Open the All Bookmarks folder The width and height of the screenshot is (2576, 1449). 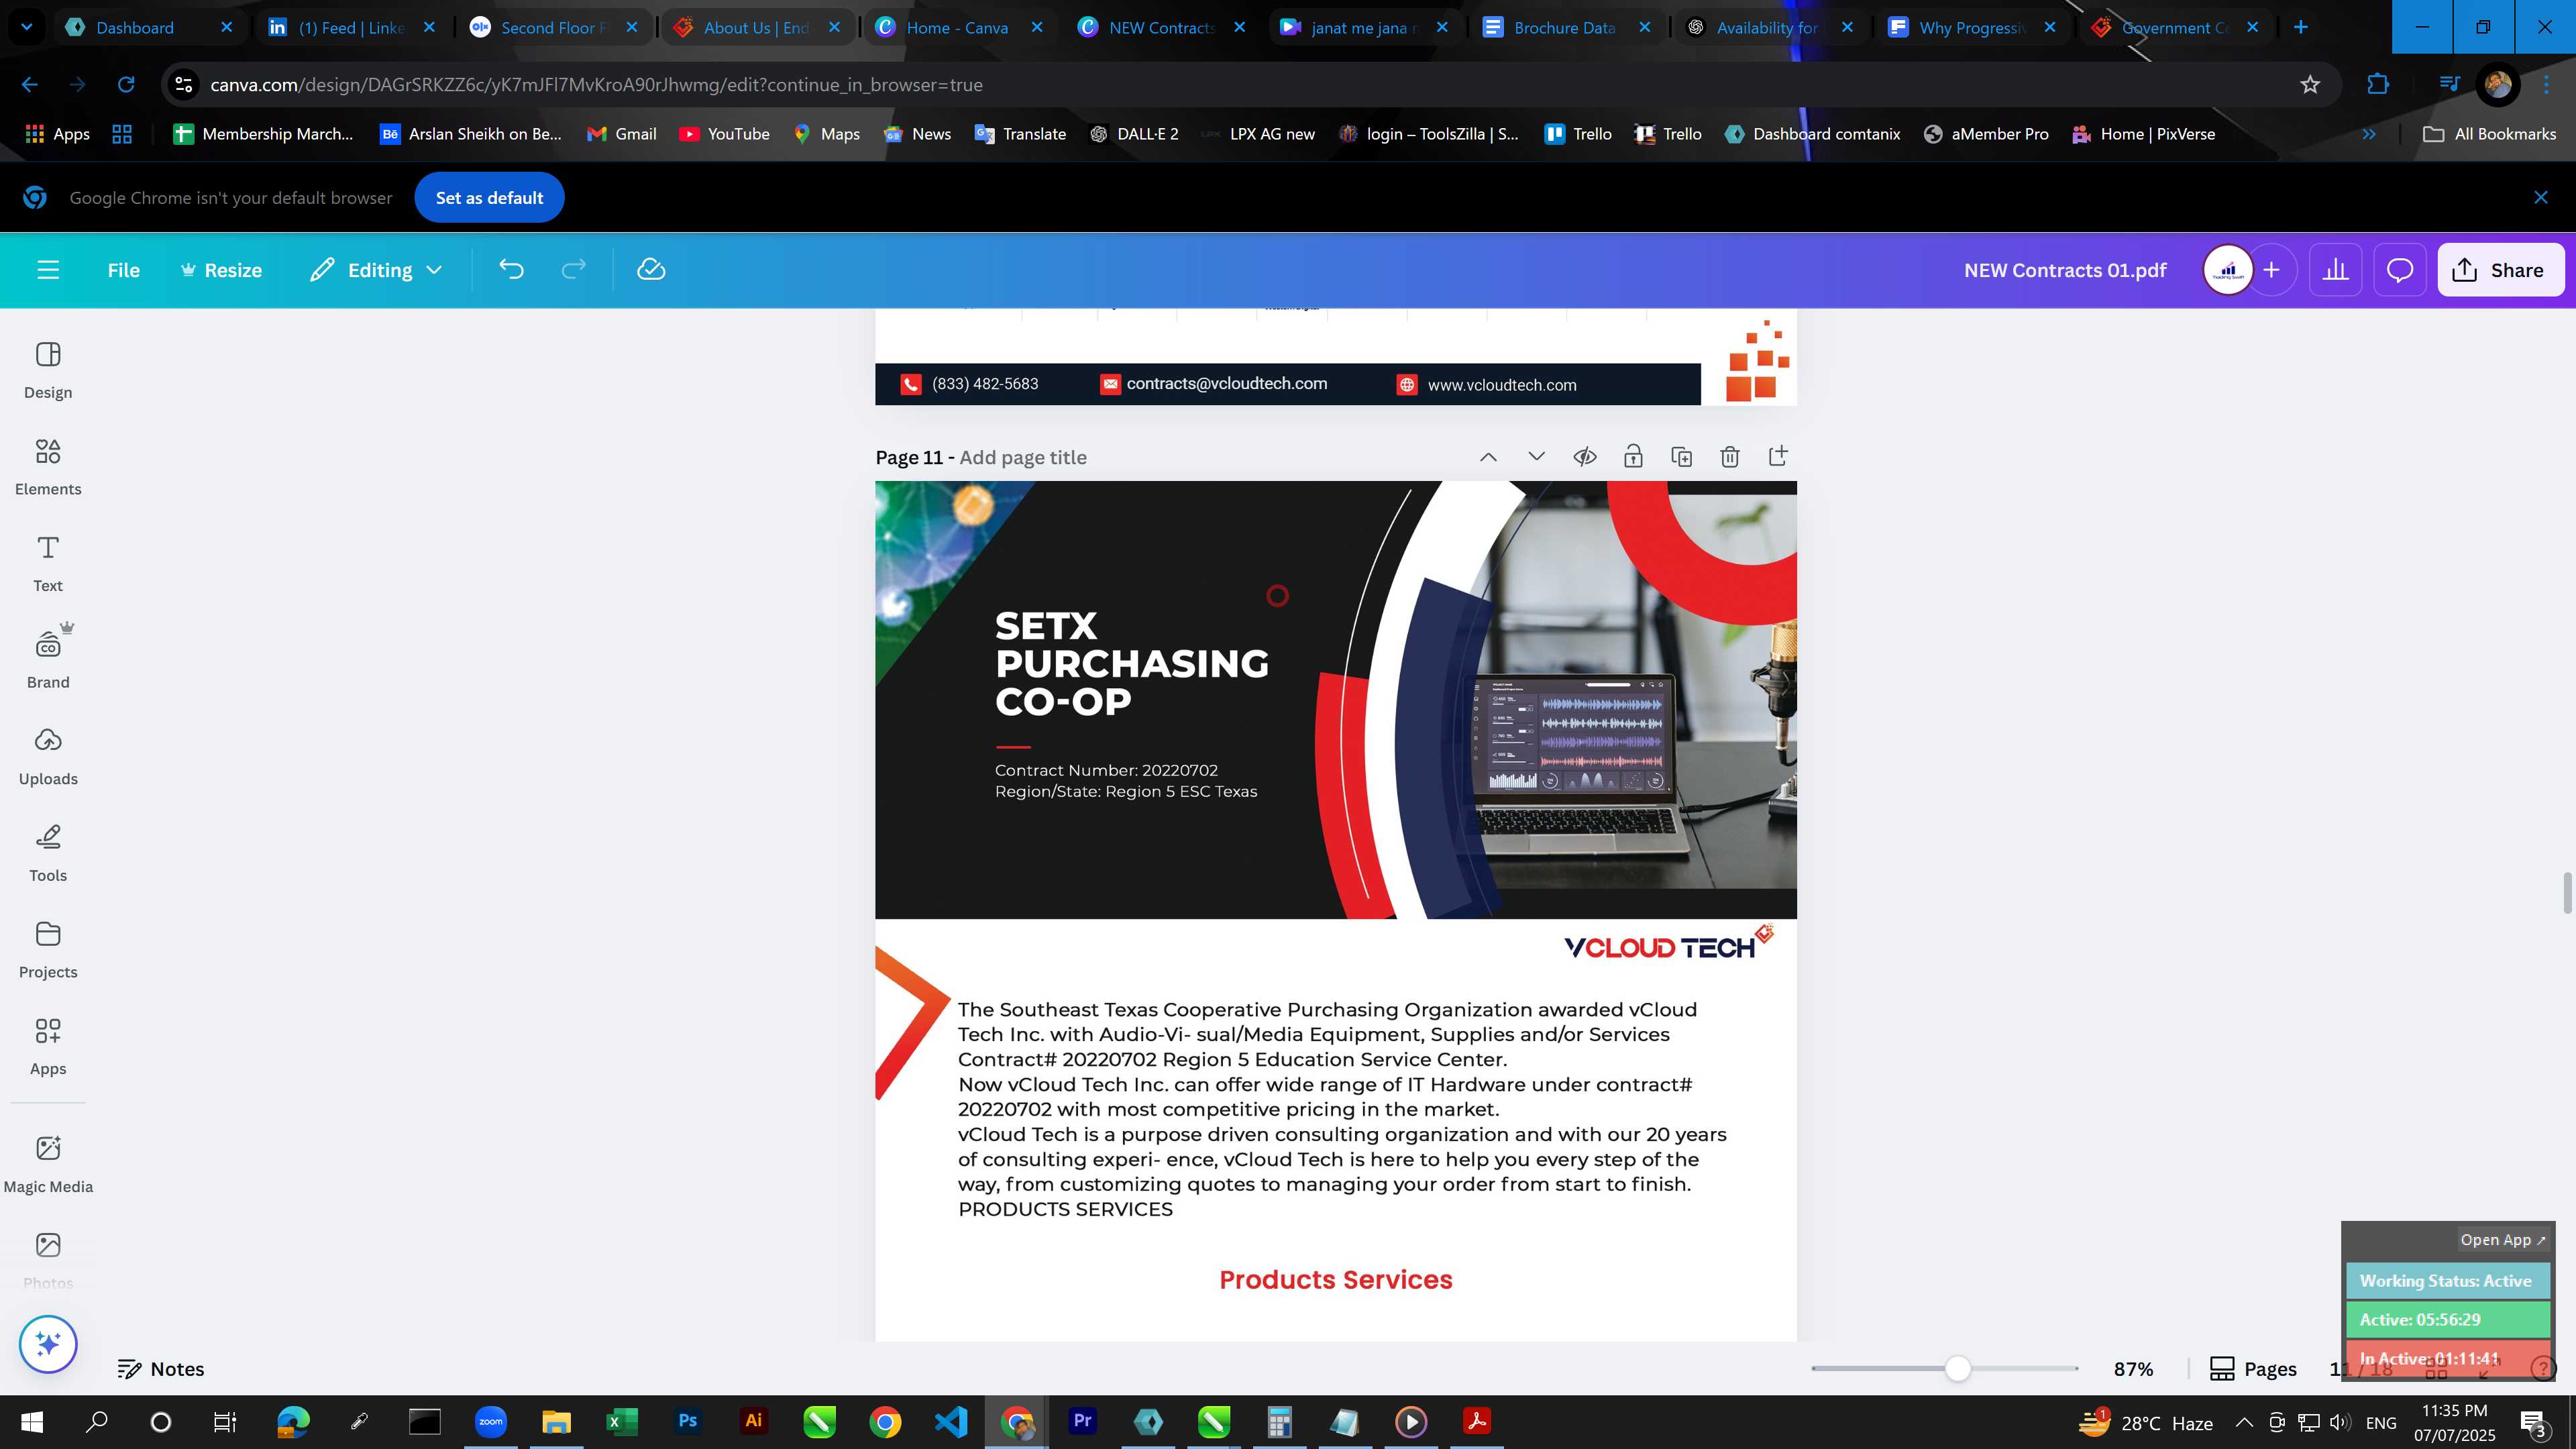(x=2489, y=134)
